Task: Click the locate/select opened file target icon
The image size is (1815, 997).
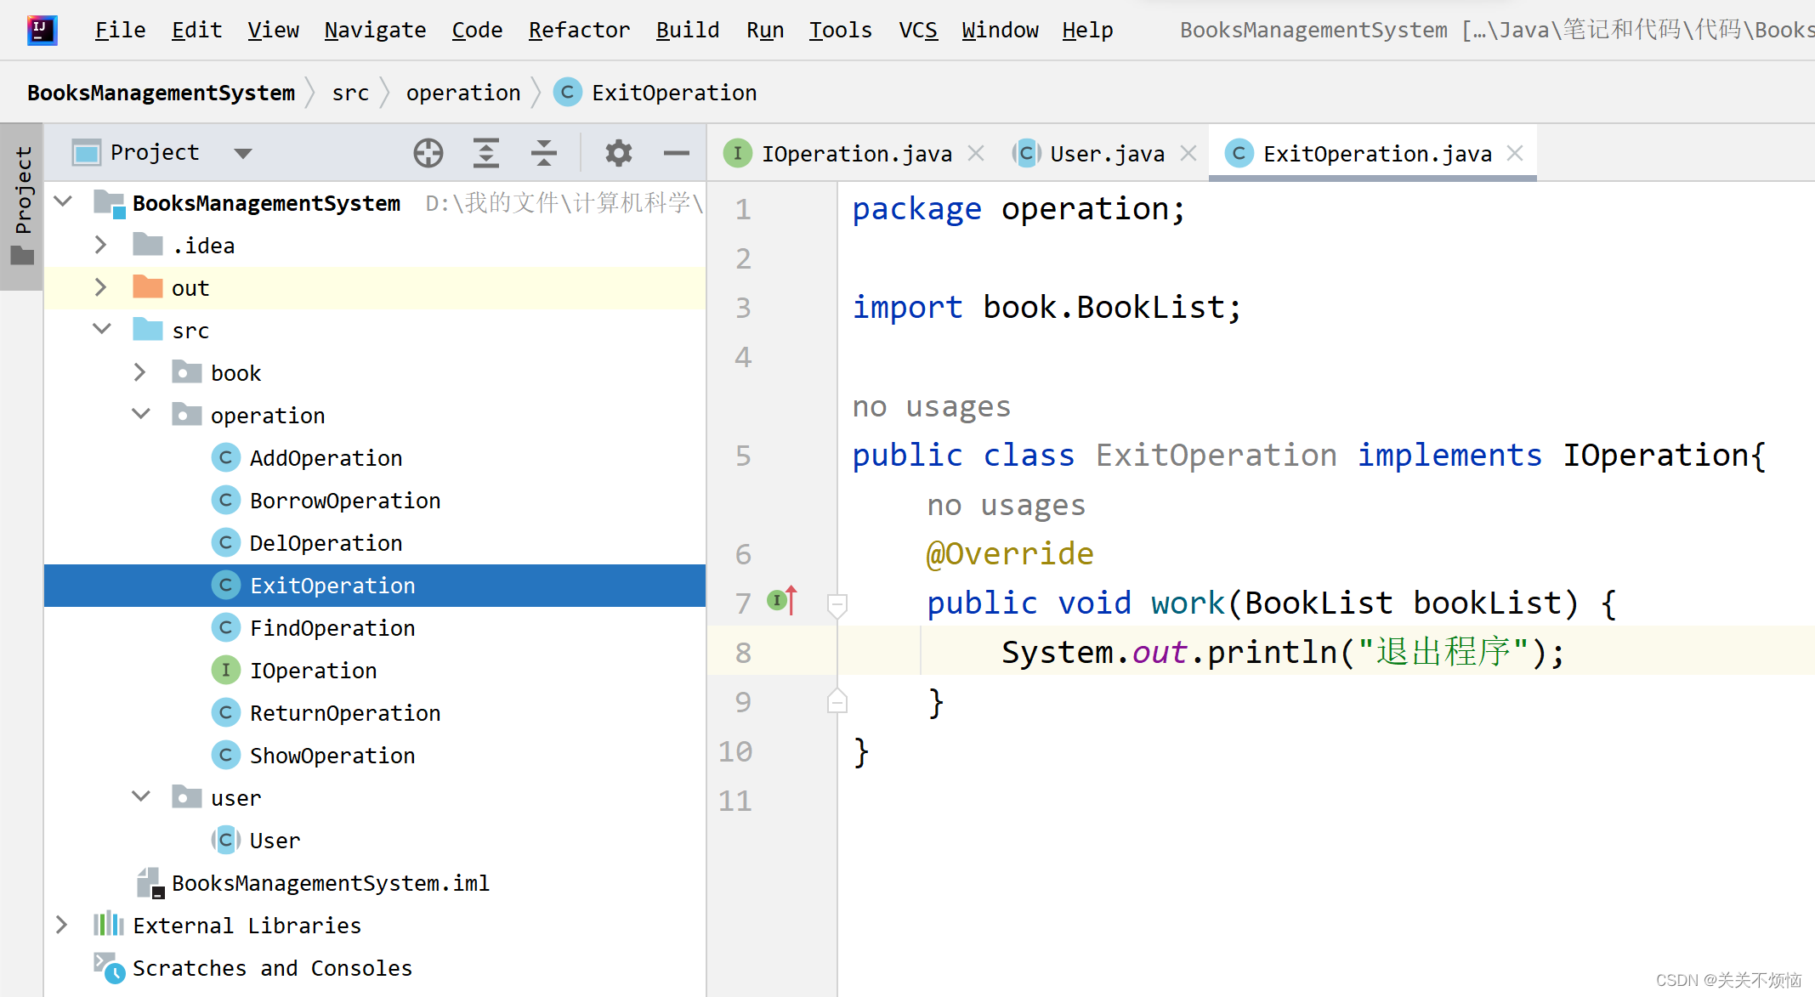Action: tap(428, 153)
